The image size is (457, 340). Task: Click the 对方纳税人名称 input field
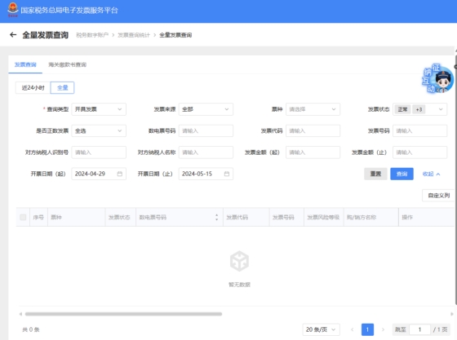click(206, 152)
